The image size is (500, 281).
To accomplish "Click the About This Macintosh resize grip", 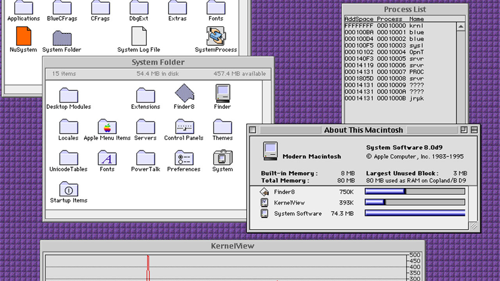I will (x=473, y=226).
